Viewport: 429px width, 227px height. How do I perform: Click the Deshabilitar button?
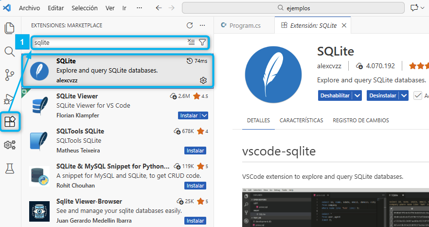335,95
